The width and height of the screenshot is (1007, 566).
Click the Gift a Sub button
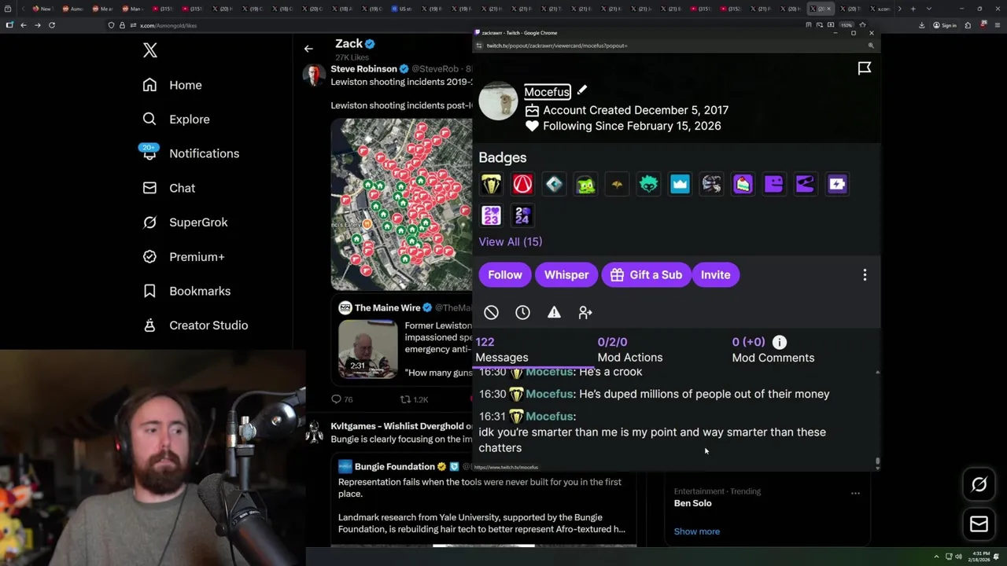[x=646, y=275]
